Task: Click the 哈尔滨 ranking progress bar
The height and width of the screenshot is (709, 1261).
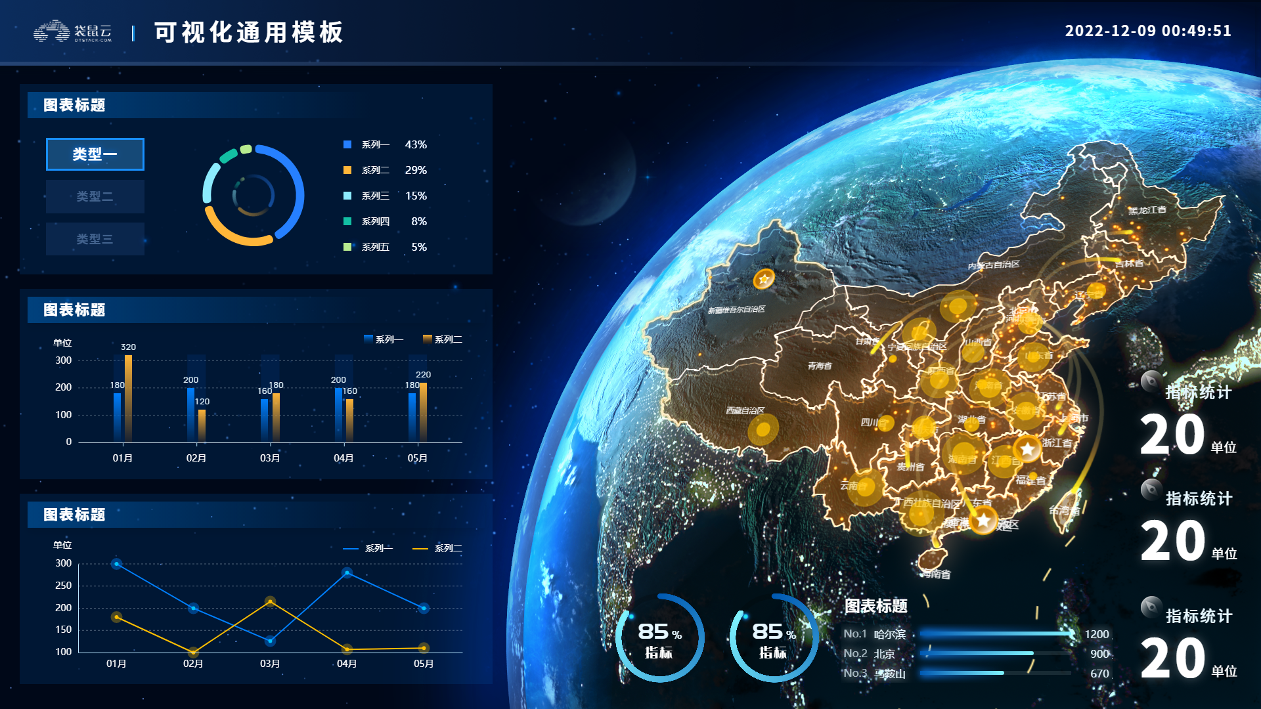Action: 996,634
